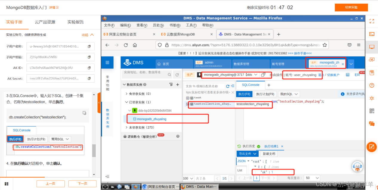Screen dimensions: 378x190
Task: Click the manual panel vertical scrollbar
Action: (x=94, y=150)
